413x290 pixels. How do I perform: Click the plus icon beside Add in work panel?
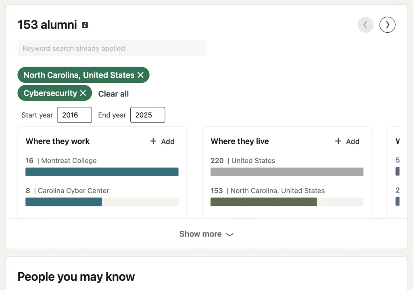tap(153, 141)
